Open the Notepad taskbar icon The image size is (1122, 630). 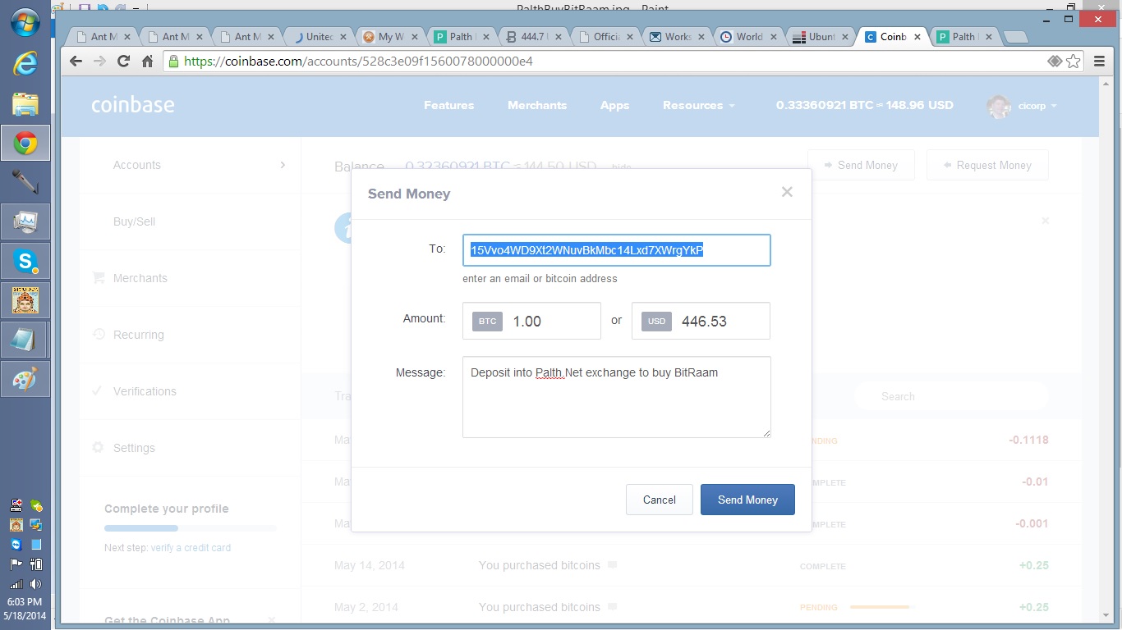(x=25, y=340)
